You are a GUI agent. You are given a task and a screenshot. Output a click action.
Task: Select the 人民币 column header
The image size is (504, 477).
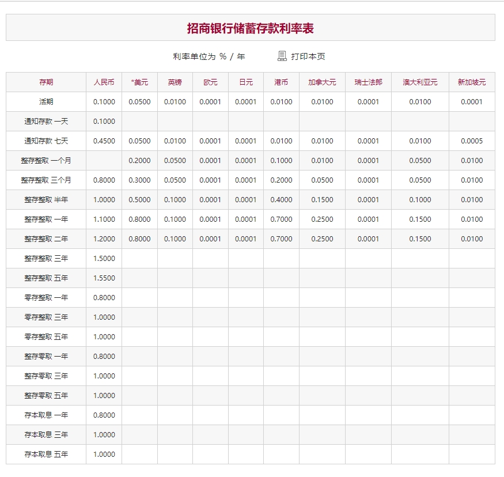click(x=104, y=82)
